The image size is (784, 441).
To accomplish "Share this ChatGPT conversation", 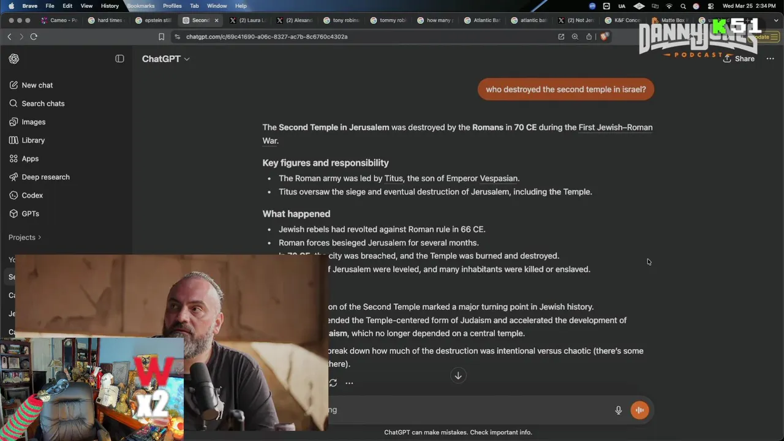I will point(739,59).
